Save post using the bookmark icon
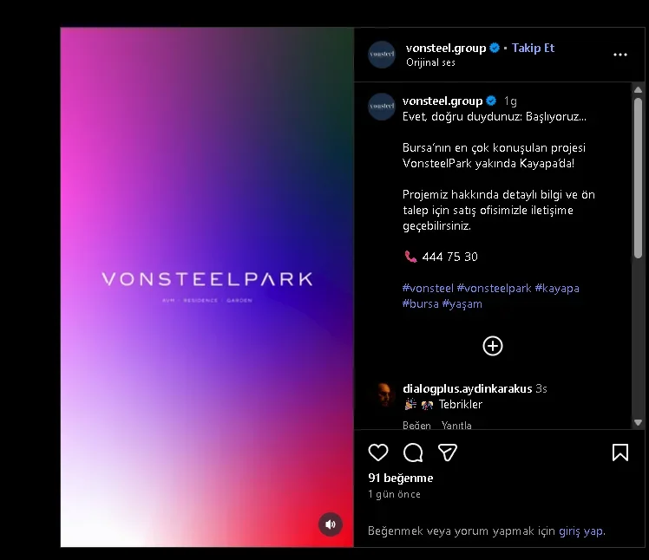The width and height of the screenshot is (649, 560). tap(620, 452)
